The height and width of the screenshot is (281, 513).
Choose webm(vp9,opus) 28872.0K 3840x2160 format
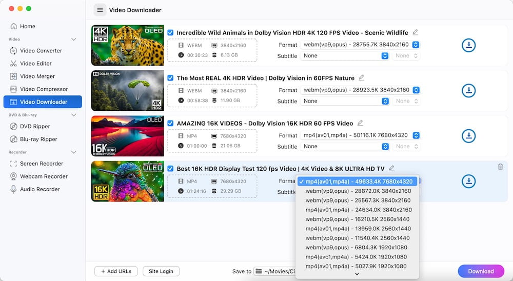(x=357, y=191)
